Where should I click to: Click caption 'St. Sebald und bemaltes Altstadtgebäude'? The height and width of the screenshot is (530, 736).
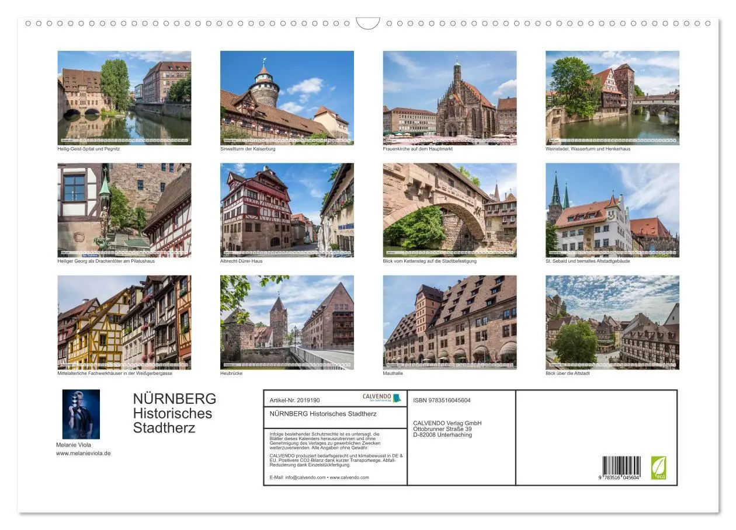click(x=588, y=261)
